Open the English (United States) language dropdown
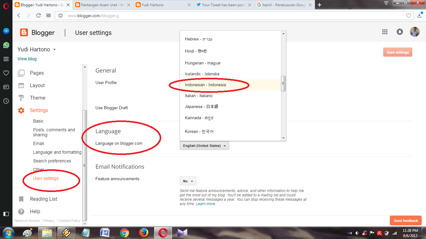 coord(204,146)
